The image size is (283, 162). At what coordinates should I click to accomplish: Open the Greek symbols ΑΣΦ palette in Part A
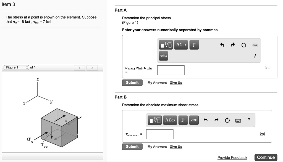point(181,44)
